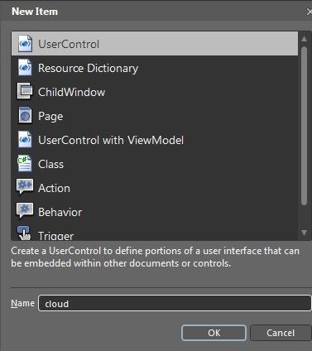Image resolution: width=312 pixels, height=351 pixels.
Task: Pick UserControl with ViewModel text
Action: point(111,140)
